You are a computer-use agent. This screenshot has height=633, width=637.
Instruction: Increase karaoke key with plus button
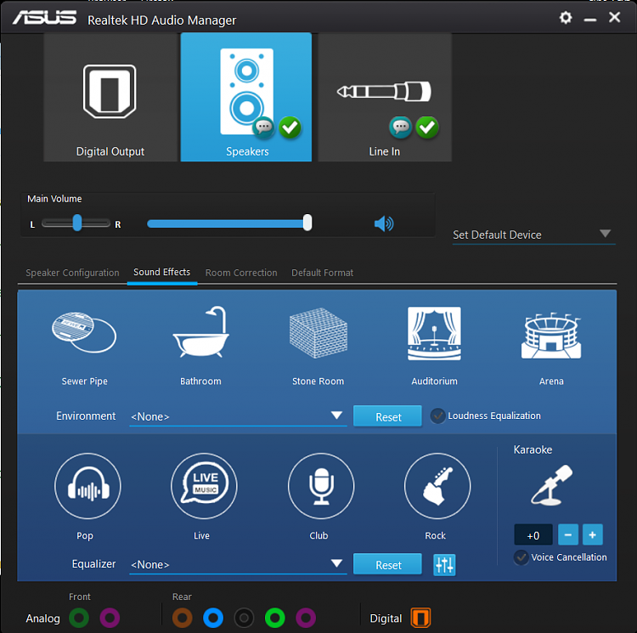[x=592, y=534]
